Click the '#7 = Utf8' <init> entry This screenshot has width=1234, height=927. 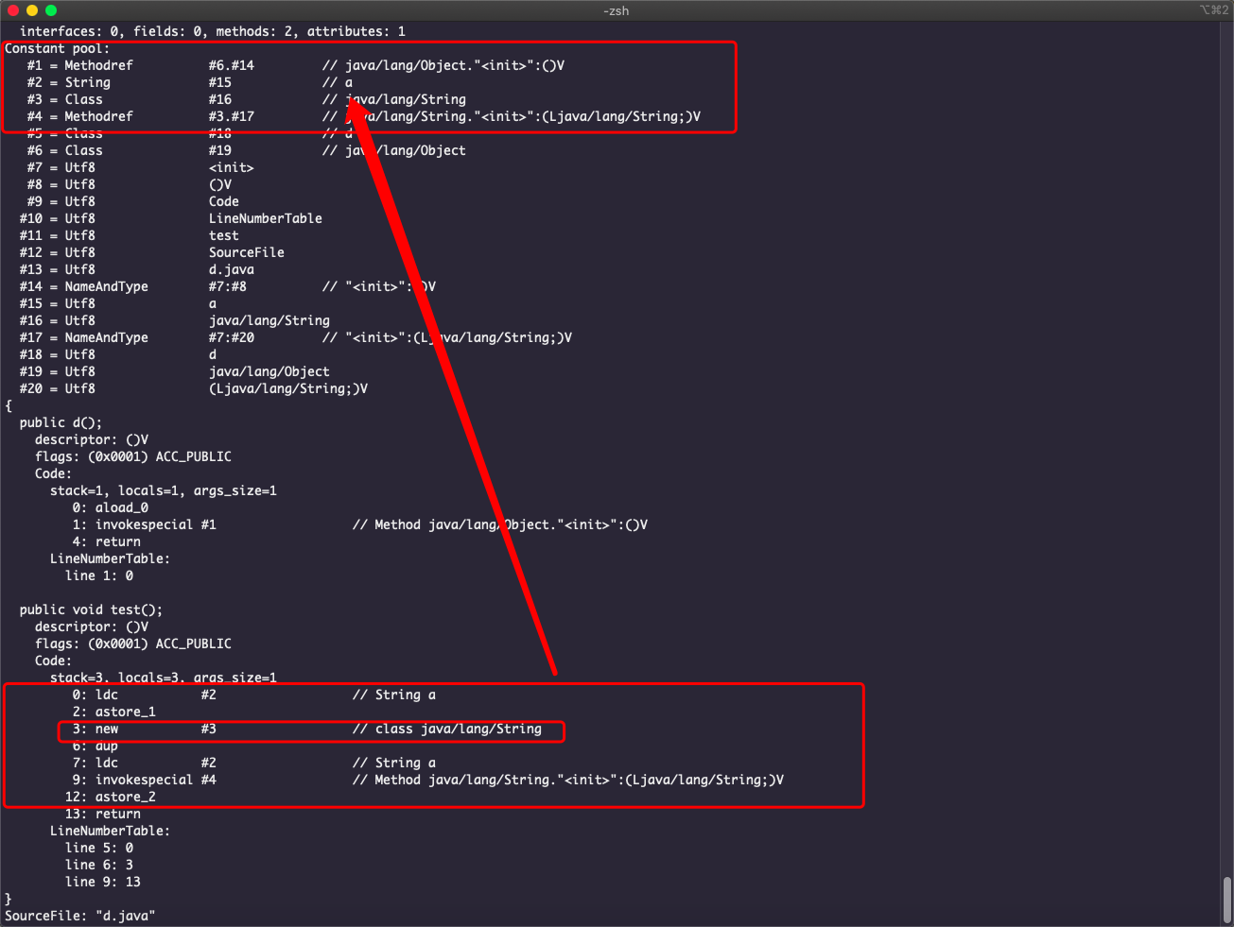(141, 167)
